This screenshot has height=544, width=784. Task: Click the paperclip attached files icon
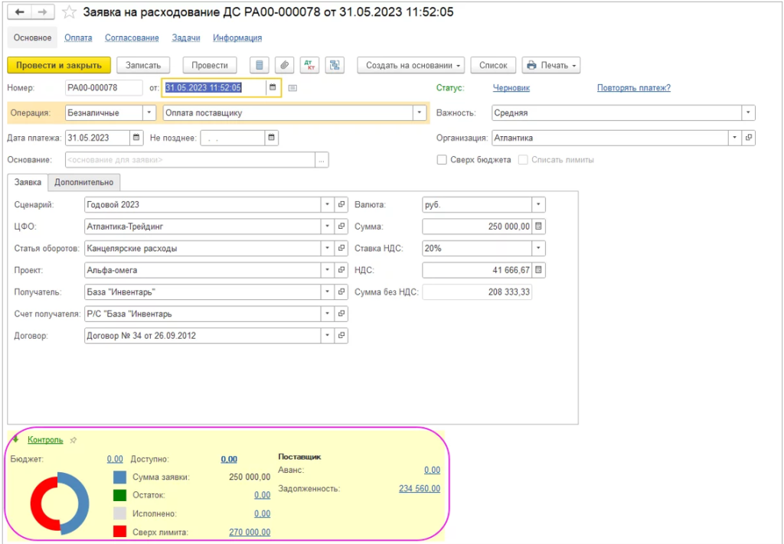(x=284, y=65)
